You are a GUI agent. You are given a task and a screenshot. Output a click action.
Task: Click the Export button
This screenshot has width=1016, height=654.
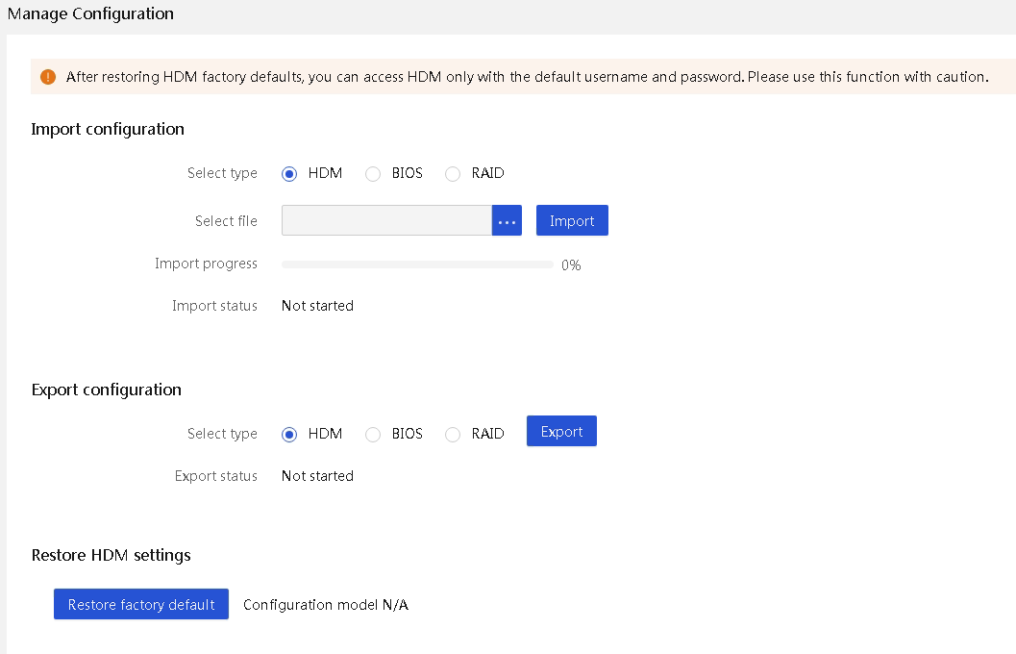pos(561,431)
